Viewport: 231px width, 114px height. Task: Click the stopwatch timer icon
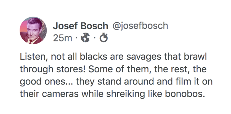tap(103, 38)
